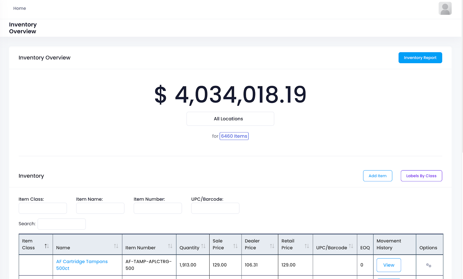Open AF Cartridge Tampons 500ct details
This screenshot has width=463, height=279.
[x=82, y=265]
